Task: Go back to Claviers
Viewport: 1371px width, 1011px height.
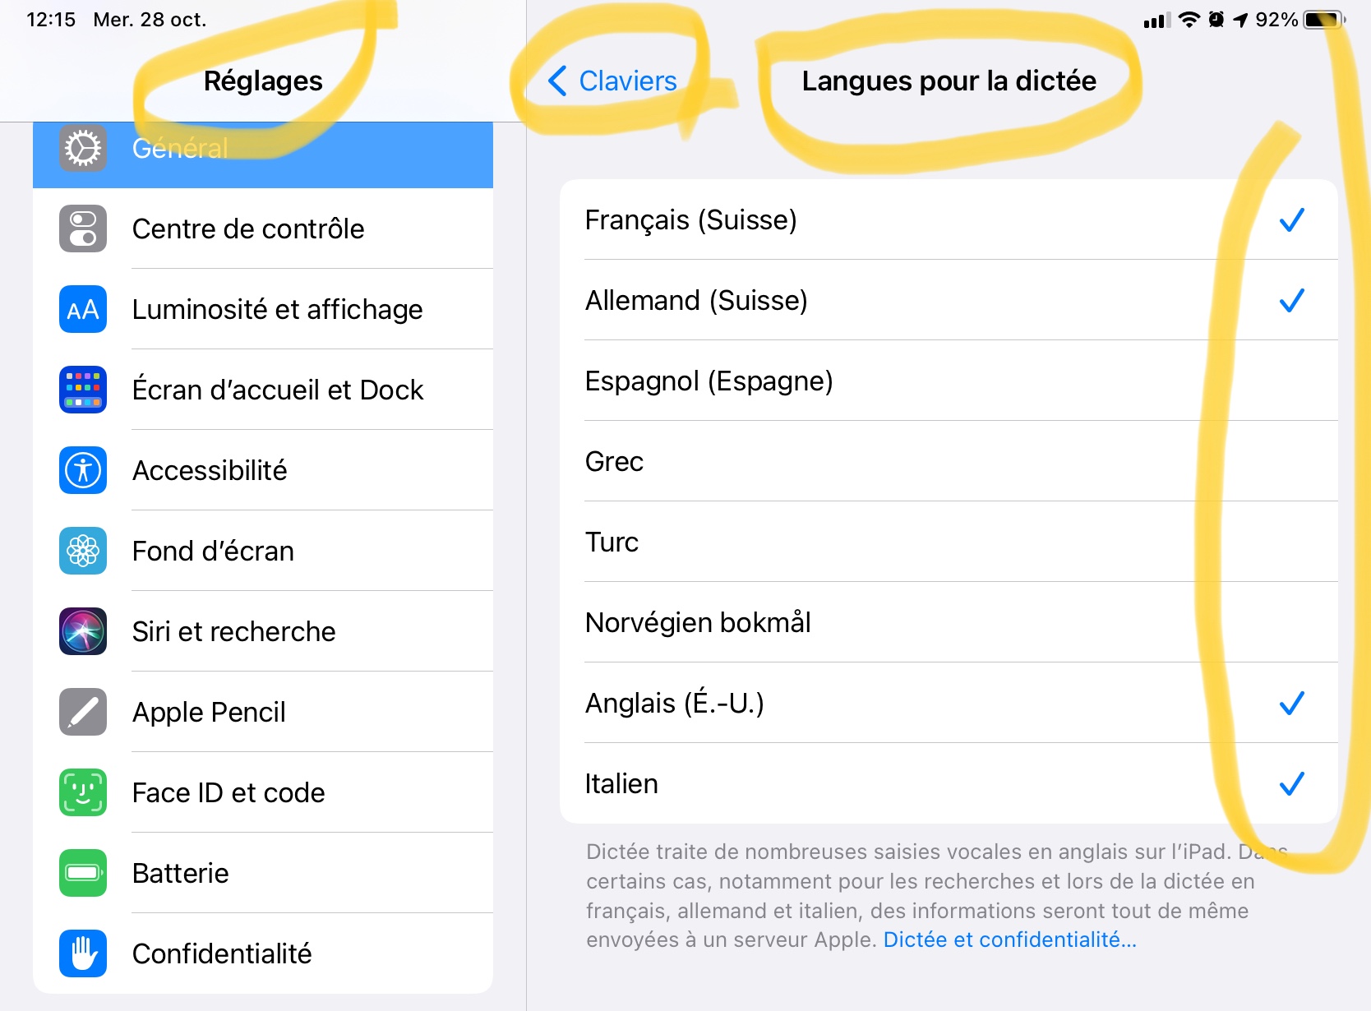Action: [613, 81]
